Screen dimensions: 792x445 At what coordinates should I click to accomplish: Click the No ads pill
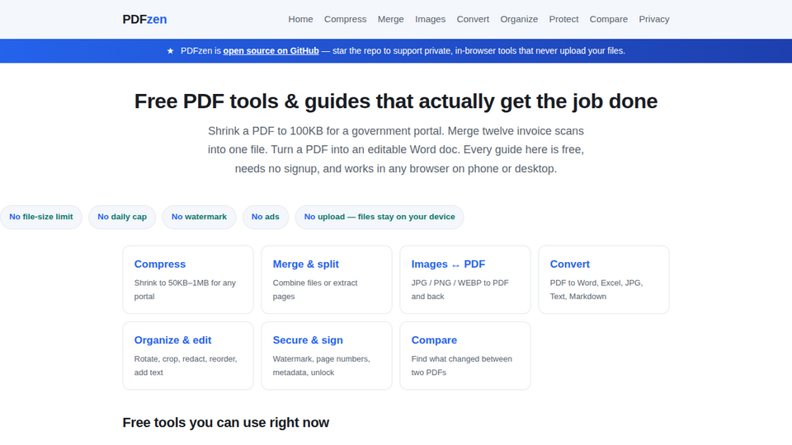pos(265,217)
